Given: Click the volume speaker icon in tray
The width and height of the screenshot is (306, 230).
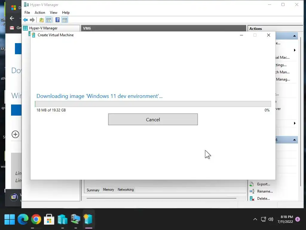Looking at the screenshot, I should point(271,219).
